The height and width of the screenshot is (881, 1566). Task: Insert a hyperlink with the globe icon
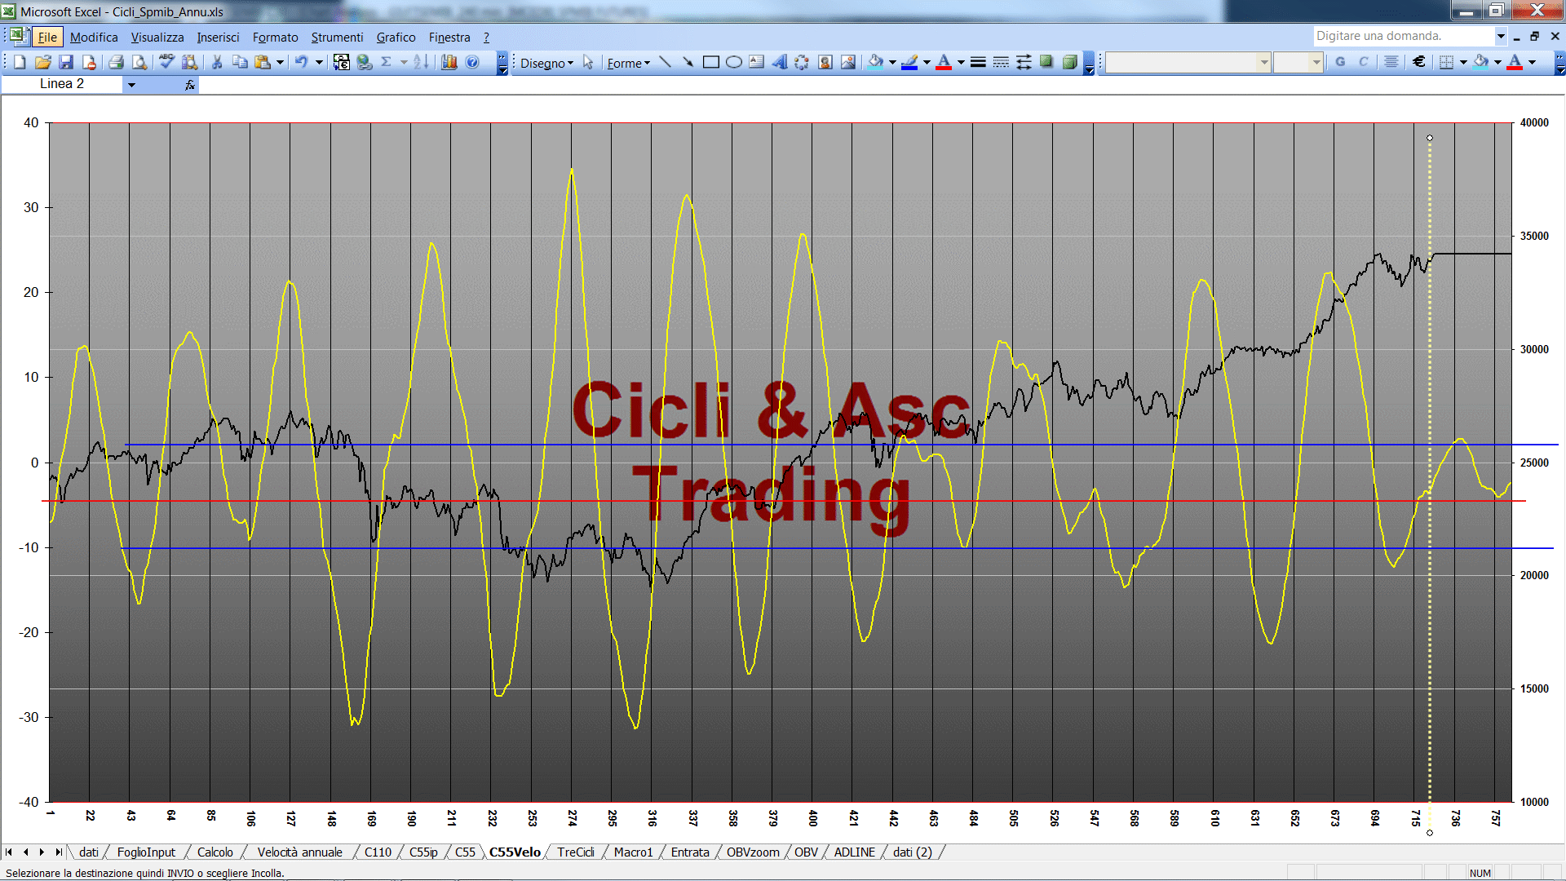364,62
